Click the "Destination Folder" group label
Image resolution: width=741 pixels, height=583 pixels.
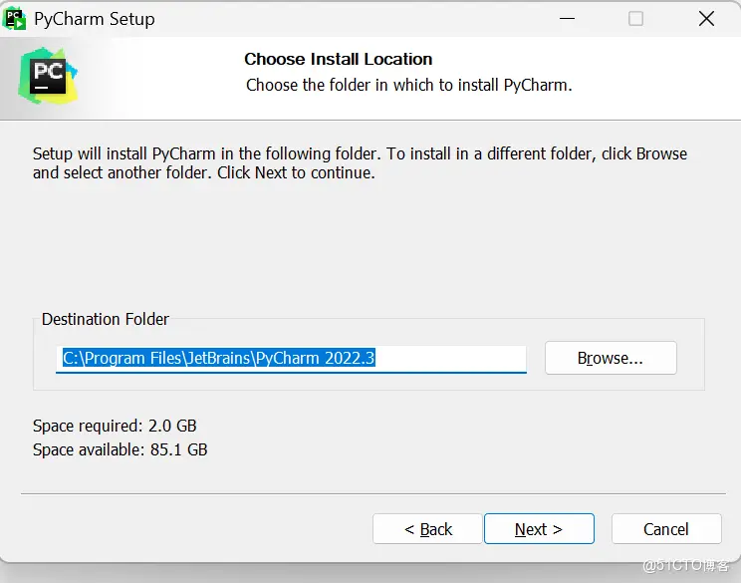pos(106,320)
